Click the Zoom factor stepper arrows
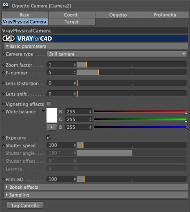Viewport: 190px width, 212px height. pos(75,65)
